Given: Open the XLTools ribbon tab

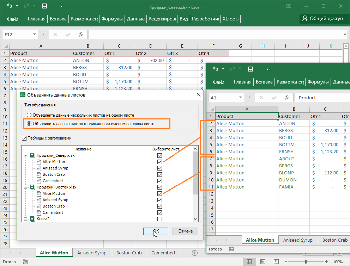Looking at the screenshot, I should click(x=230, y=19).
